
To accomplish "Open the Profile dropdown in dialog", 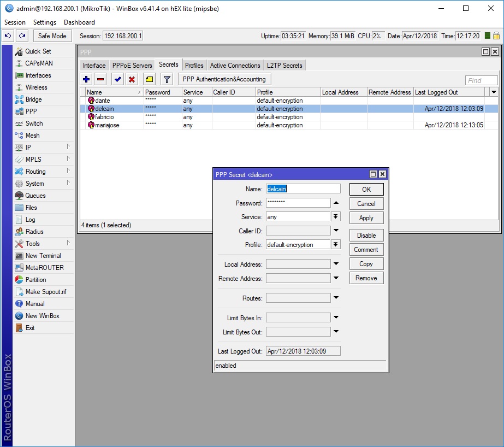I will [336, 245].
